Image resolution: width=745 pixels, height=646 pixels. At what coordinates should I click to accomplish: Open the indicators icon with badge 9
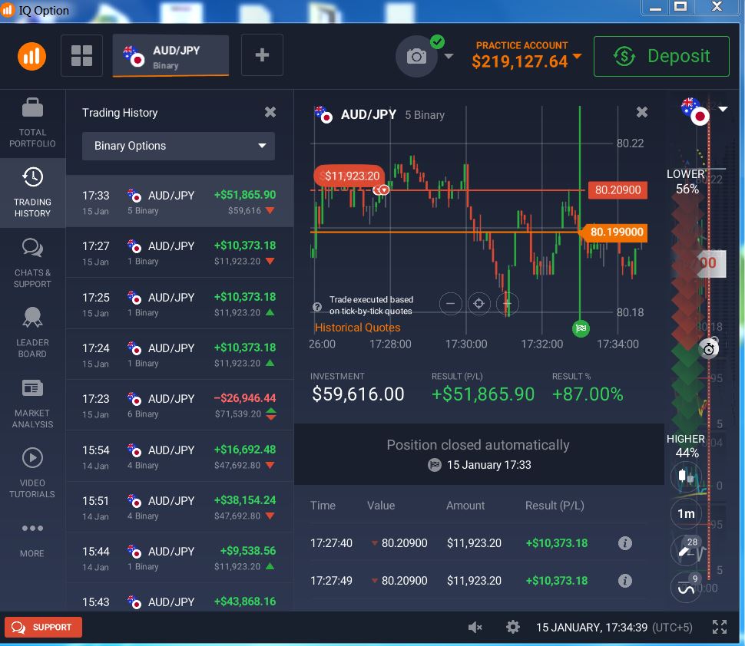click(x=686, y=588)
